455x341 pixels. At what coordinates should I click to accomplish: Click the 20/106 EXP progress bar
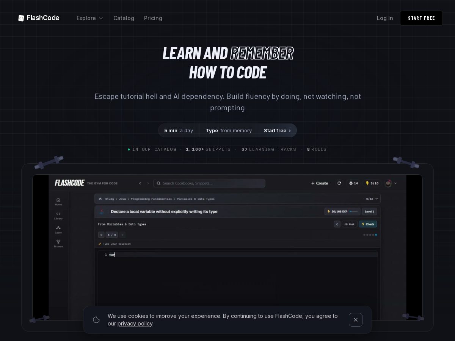[342, 211]
